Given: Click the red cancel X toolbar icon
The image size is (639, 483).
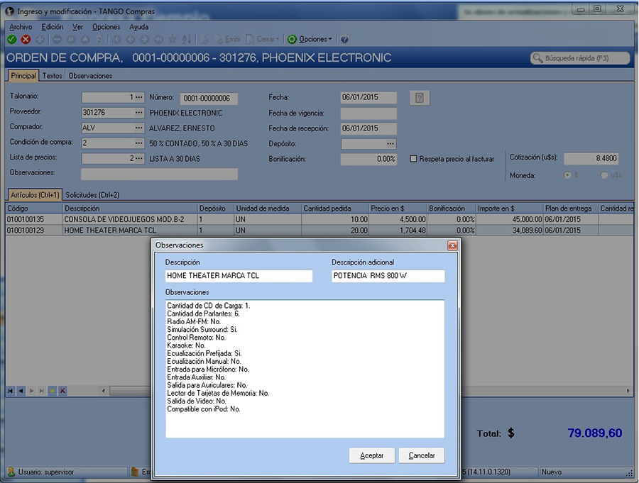Looking at the screenshot, I should [x=26, y=40].
